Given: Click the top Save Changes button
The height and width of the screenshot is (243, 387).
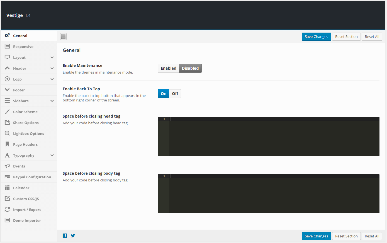Looking at the screenshot, I should [x=317, y=37].
